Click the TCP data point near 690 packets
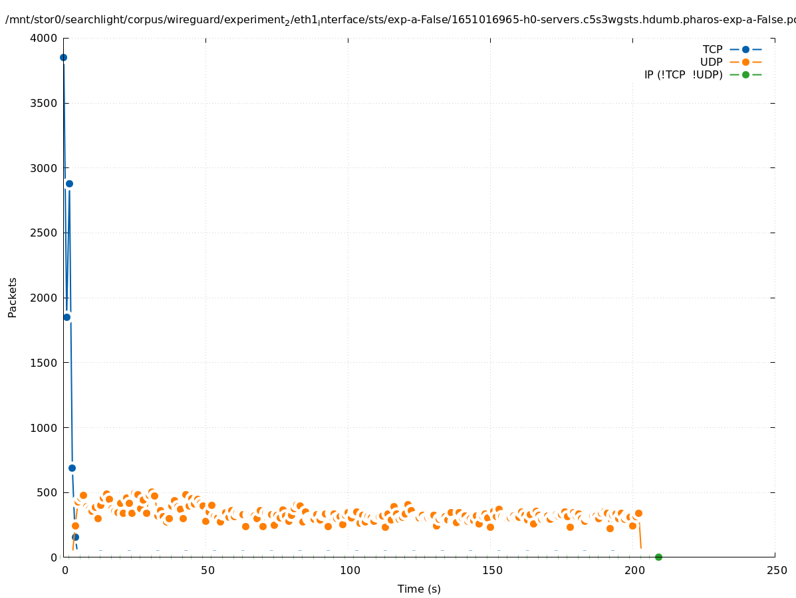 (72, 468)
